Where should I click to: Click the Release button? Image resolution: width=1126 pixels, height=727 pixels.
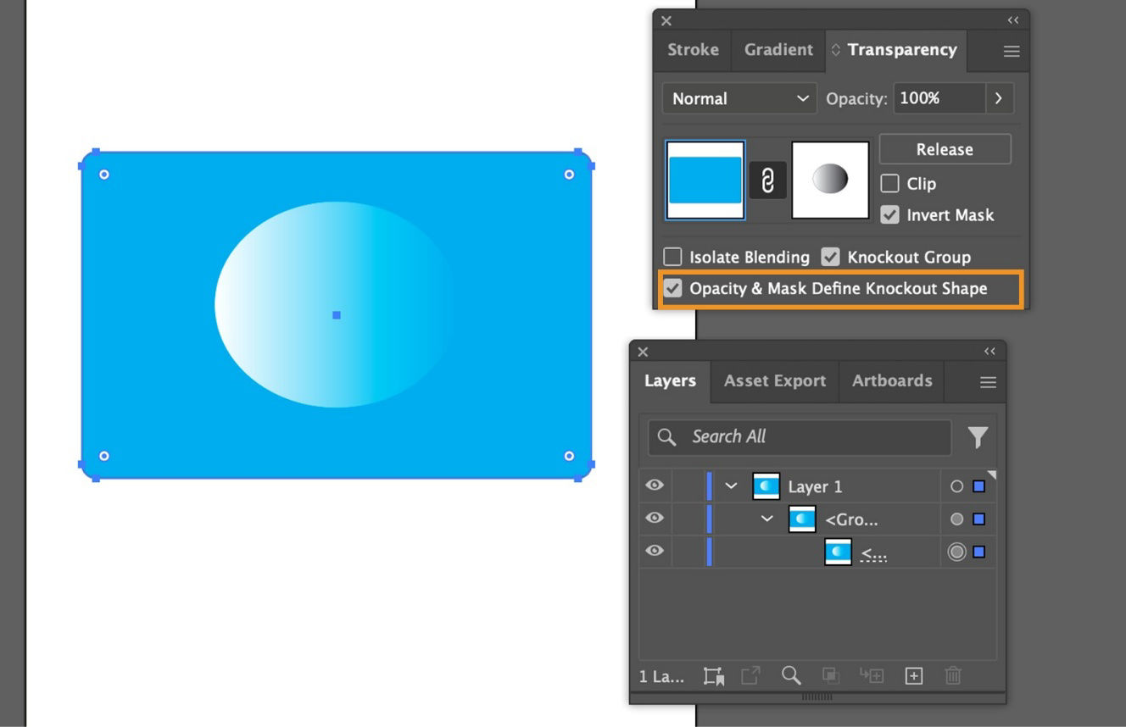pyautogui.click(x=945, y=149)
